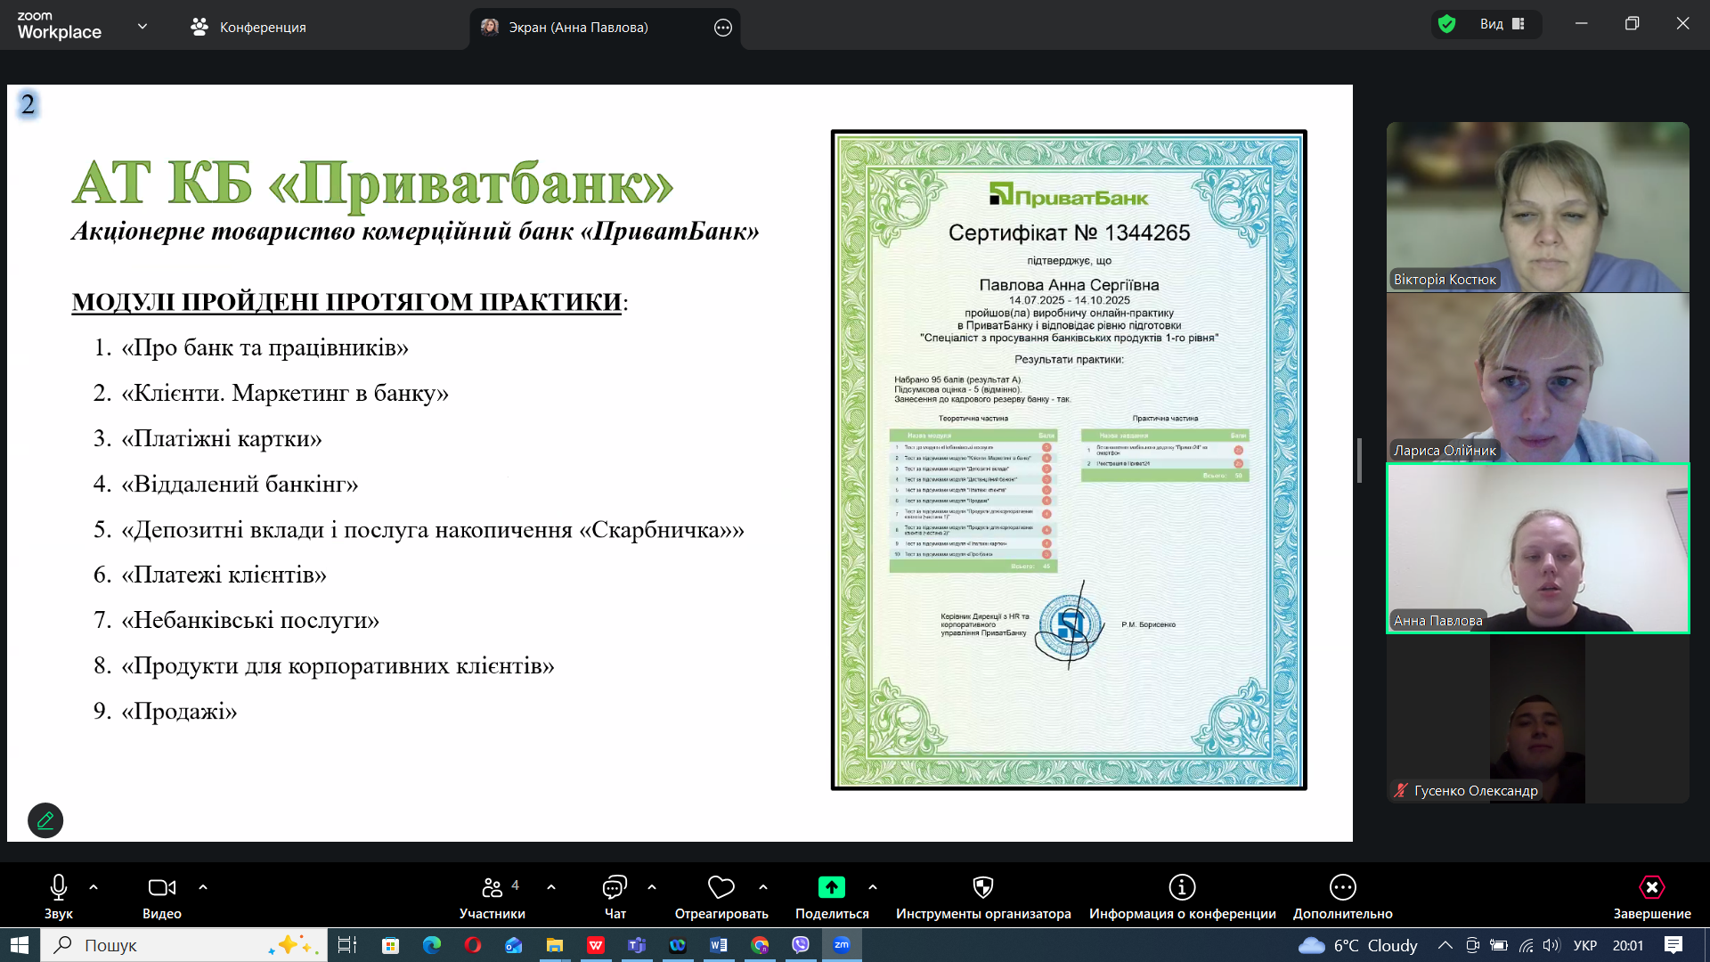
Task: Click the green Share screen icon
Action: tap(831, 888)
